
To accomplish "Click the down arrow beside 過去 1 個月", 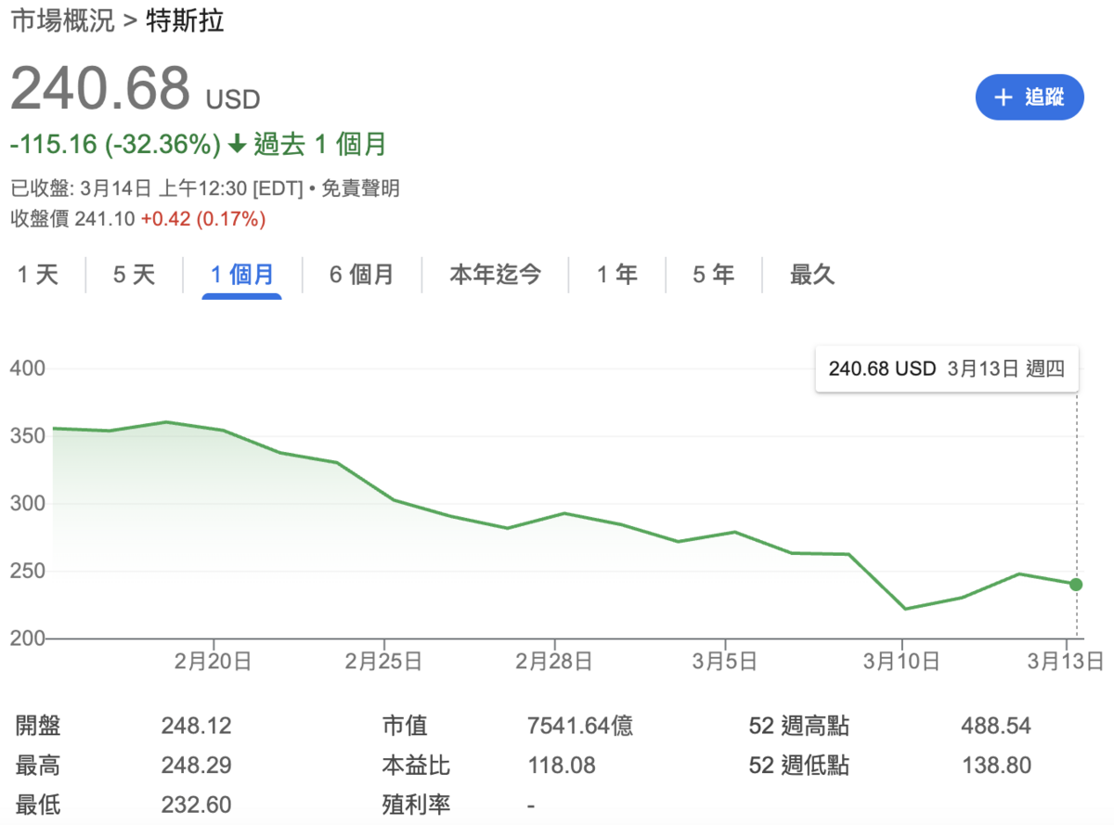I will click(237, 145).
